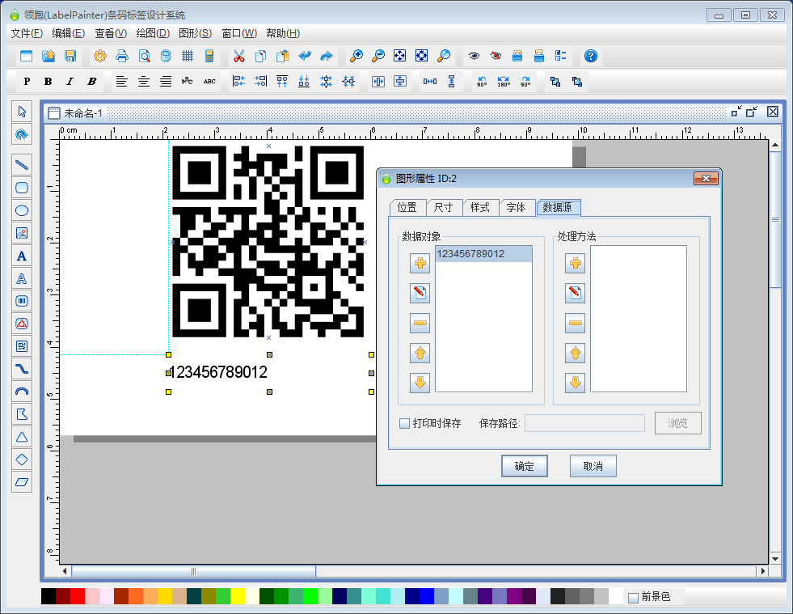Viewport: 793px width, 614px height.
Task: Select the QR code tool
Action: point(22,346)
